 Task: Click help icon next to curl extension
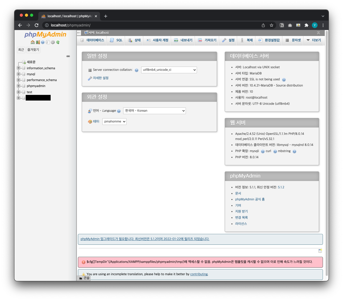[x=275, y=151]
